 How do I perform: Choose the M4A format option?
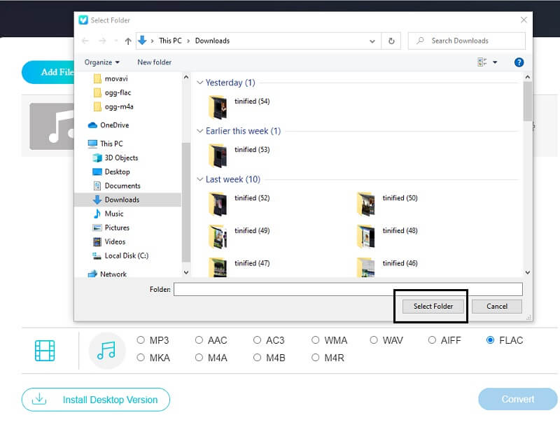199,358
